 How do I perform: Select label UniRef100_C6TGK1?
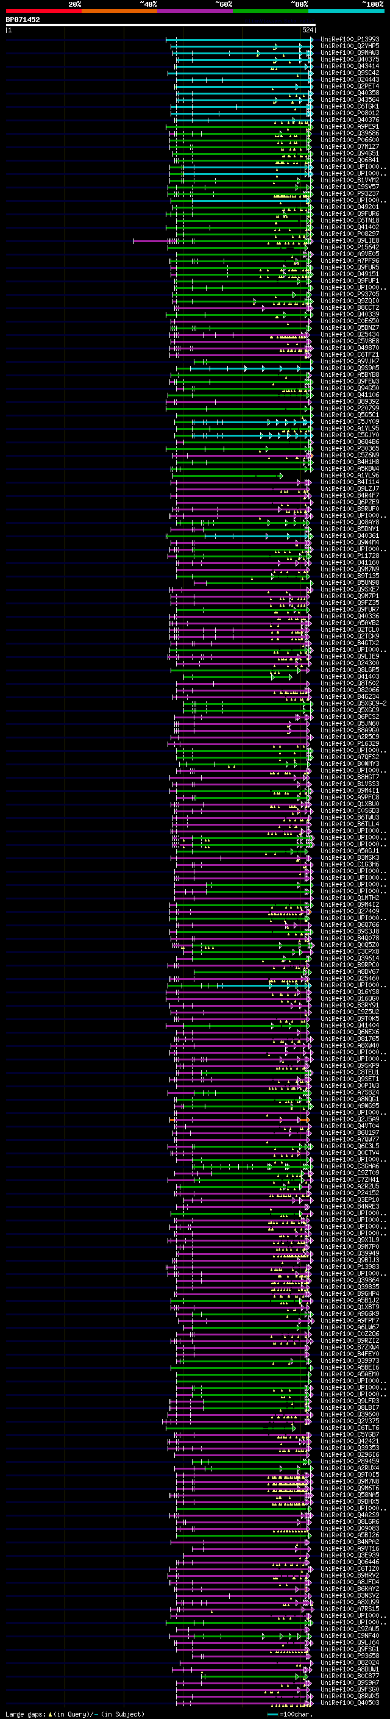350,107
